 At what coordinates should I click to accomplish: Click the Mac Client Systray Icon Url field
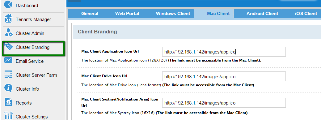pos(224,103)
